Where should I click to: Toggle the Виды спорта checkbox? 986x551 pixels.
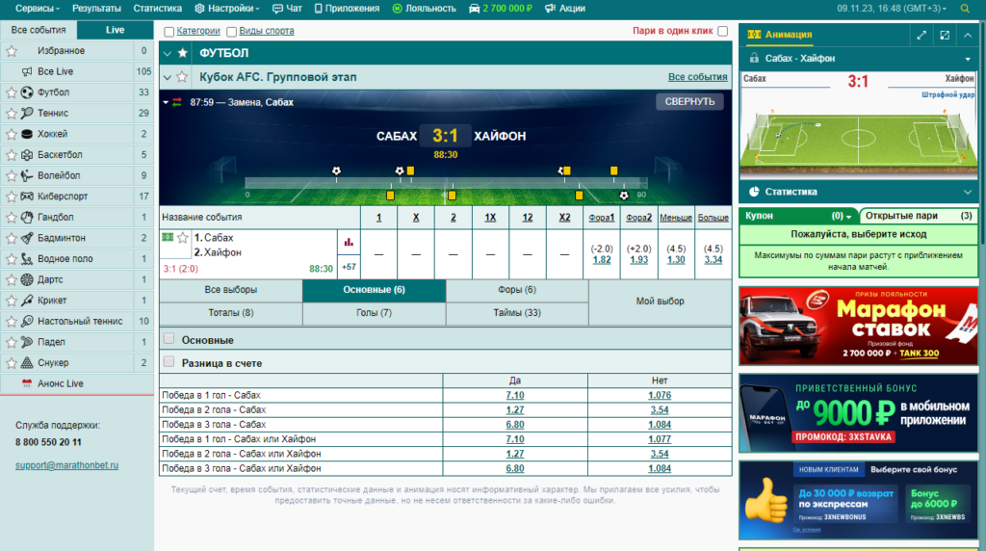click(x=231, y=32)
